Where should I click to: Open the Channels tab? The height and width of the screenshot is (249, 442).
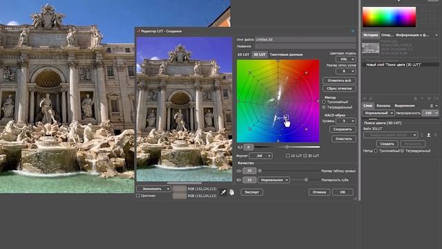tap(383, 106)
